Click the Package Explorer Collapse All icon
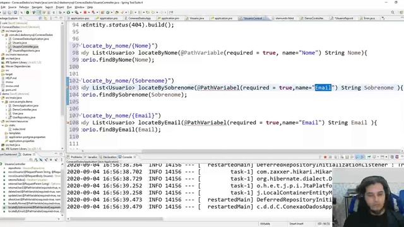 40,18
